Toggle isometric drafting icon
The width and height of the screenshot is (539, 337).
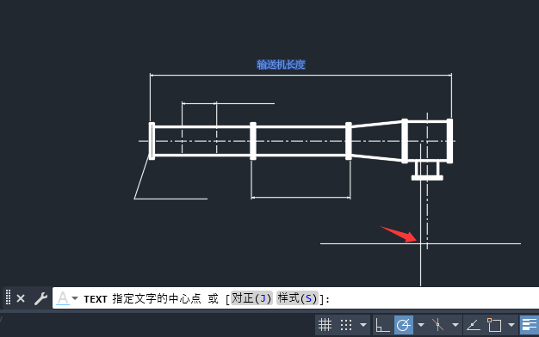click(437, 325)
